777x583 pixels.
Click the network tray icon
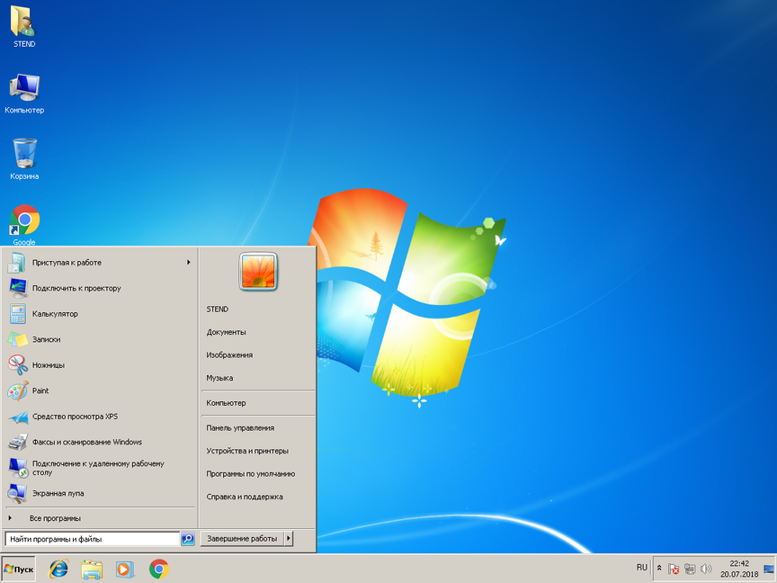pyautogui.click(x=689, y=569)
